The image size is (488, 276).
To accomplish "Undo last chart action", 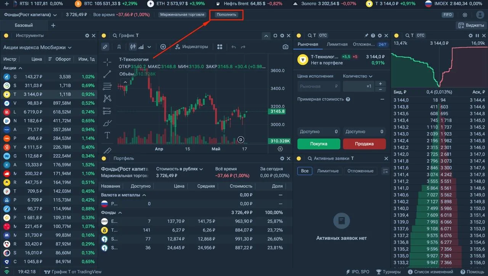I will tap(234, 47).
